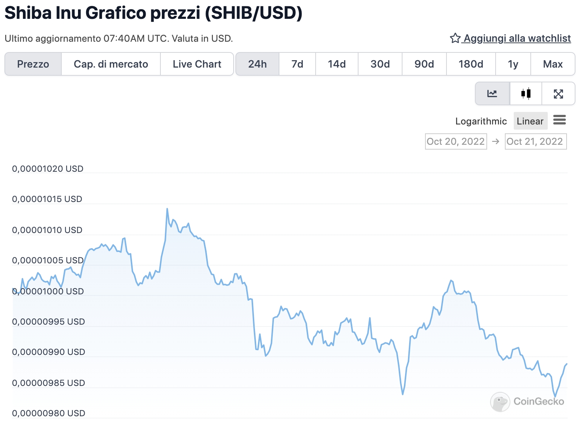Screen dimensions: 581x424
Task: Edit the Oct 20, 2022 start date
Action: pyautogui.click(x=456, y=141)
